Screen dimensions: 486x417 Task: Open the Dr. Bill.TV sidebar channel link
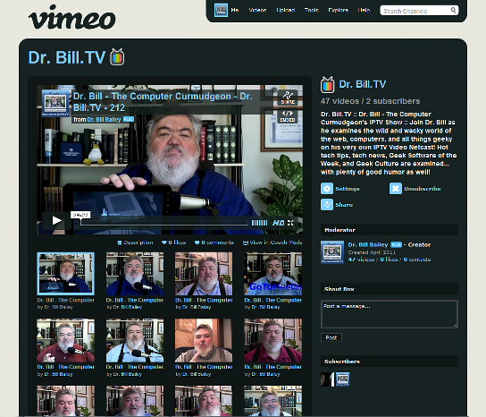363,84
